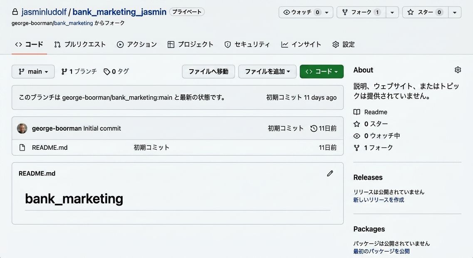The width and height of the screenshot is (473, 258).
Task: Open the プロジェクト tab
Action: 191,45
